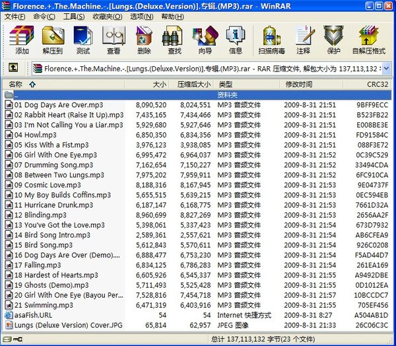
Task: Click the modified time 2009-8-31 8:27
Action: [x=310, y=315]
